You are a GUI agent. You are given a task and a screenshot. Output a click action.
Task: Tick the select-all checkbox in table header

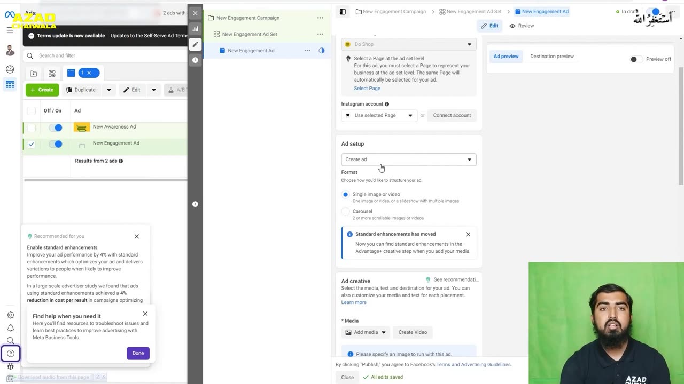tap(32, 110)
